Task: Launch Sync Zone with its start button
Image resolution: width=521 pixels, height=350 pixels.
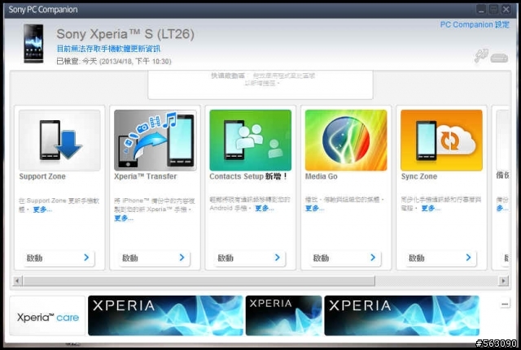Action: 440,258
